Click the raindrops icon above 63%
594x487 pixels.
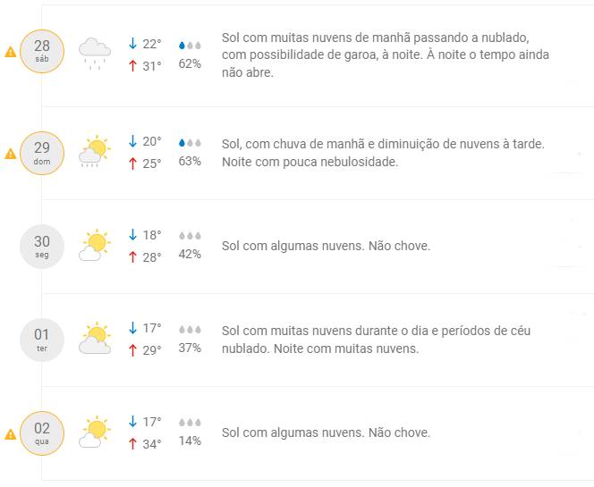point(190,142)
